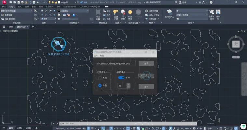The height and width of the screenshot is (130, 247).
Task: Click the 在云中渲染 teapot icon
Action: point(212,12)
